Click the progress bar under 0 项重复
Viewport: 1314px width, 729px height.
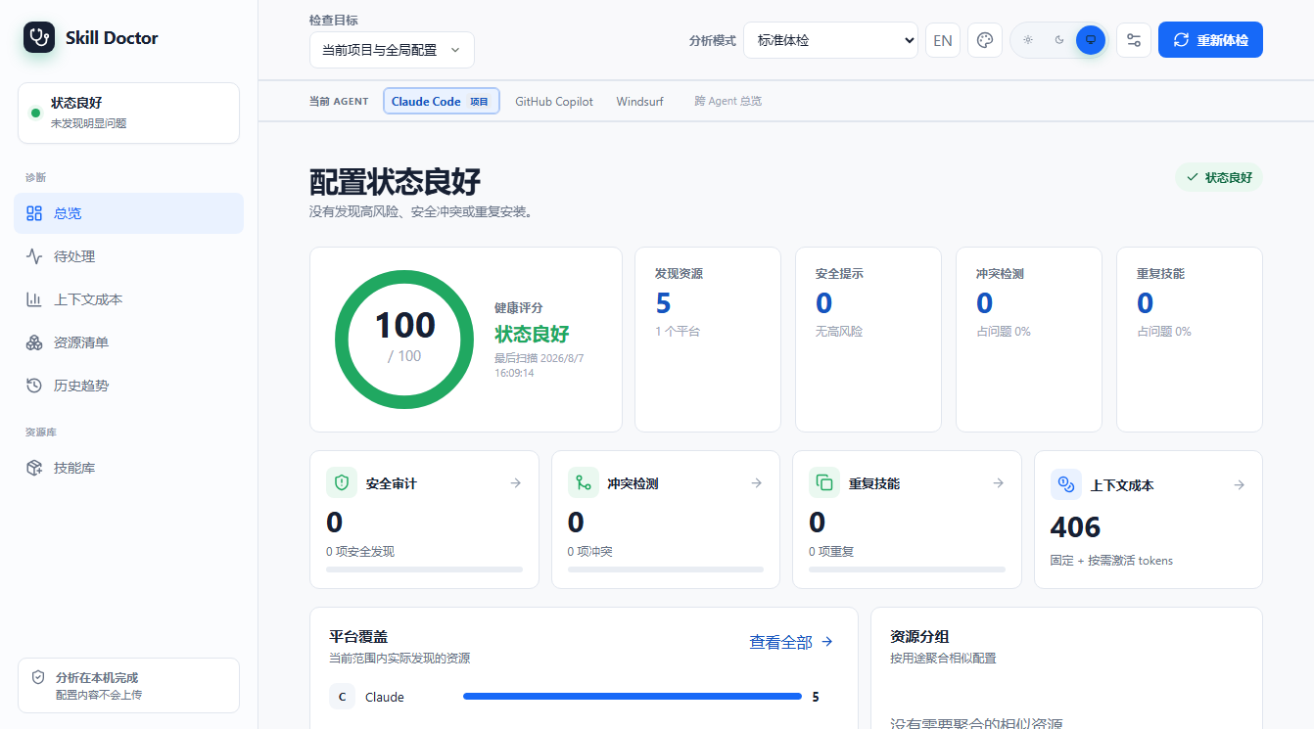coord(907,569)
